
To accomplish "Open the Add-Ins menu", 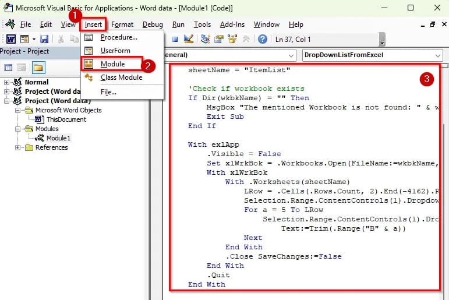I will [x=232, y=24].
